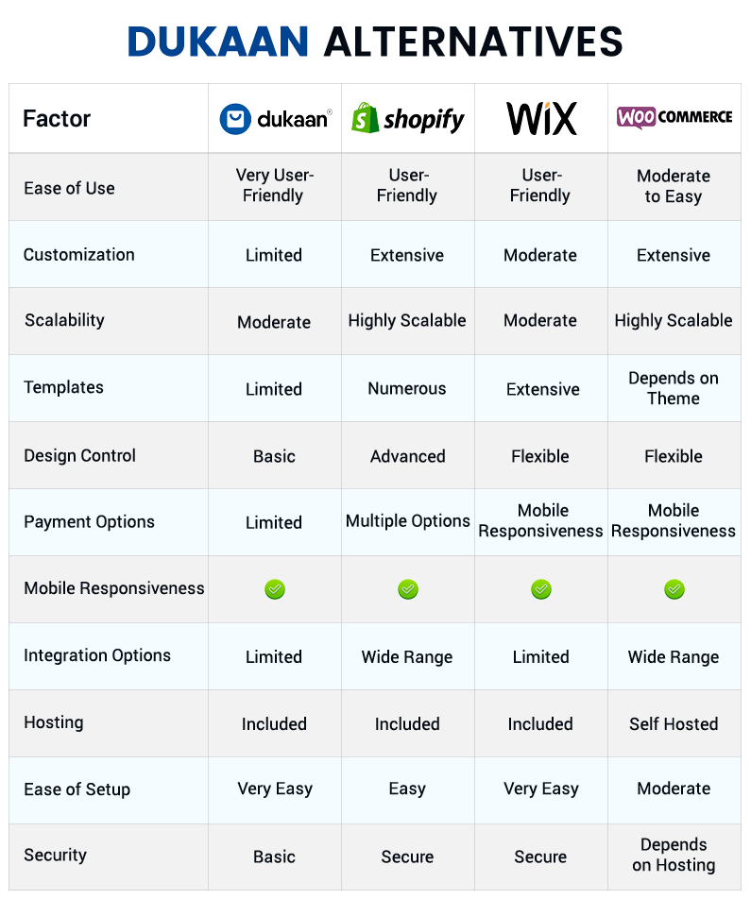Click the 'Very User-Friendly' Dukaan cell

coord(274,185)
